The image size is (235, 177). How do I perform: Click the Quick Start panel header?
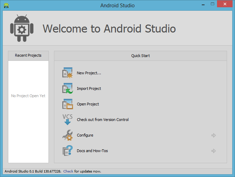[141, 56]
